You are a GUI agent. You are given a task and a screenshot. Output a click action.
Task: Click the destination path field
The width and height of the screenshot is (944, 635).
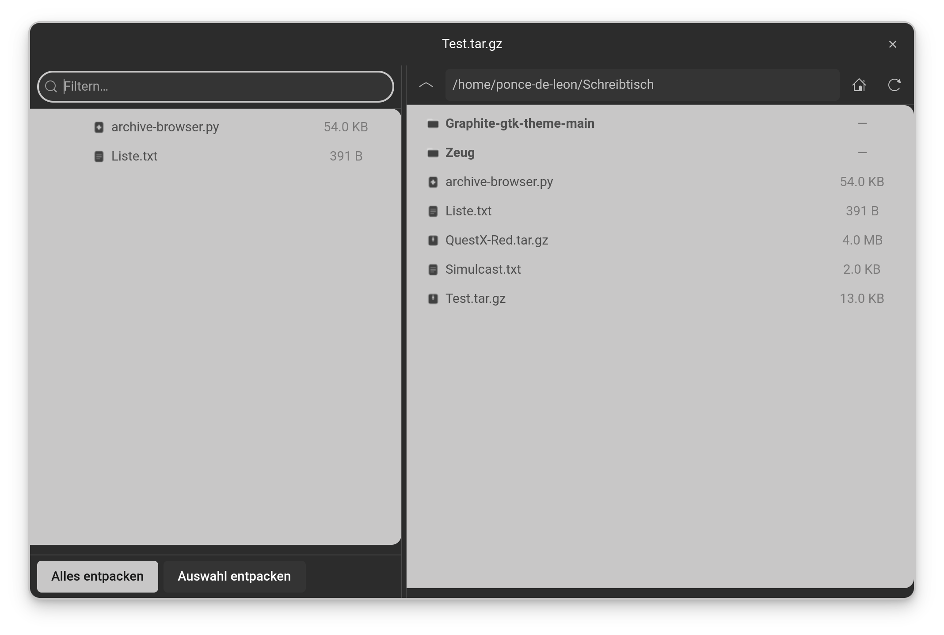pos(641,85)
